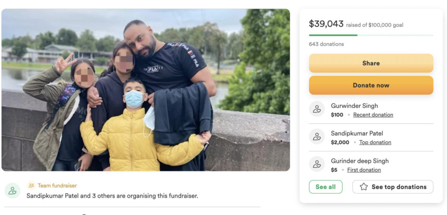Click the Team fundraiser label
Viewport: 447px width, 215px height.
57,185
